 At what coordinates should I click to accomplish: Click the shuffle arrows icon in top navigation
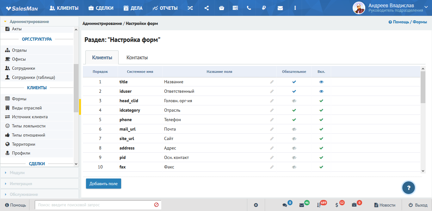coord(190,8)
